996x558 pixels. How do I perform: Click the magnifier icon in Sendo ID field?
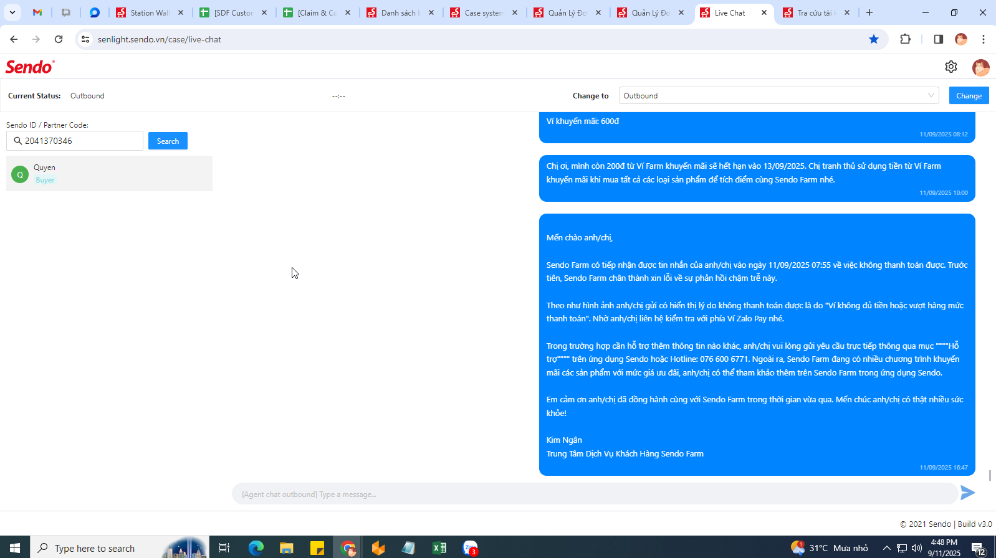pyautogui.click(x=17, y=141)
